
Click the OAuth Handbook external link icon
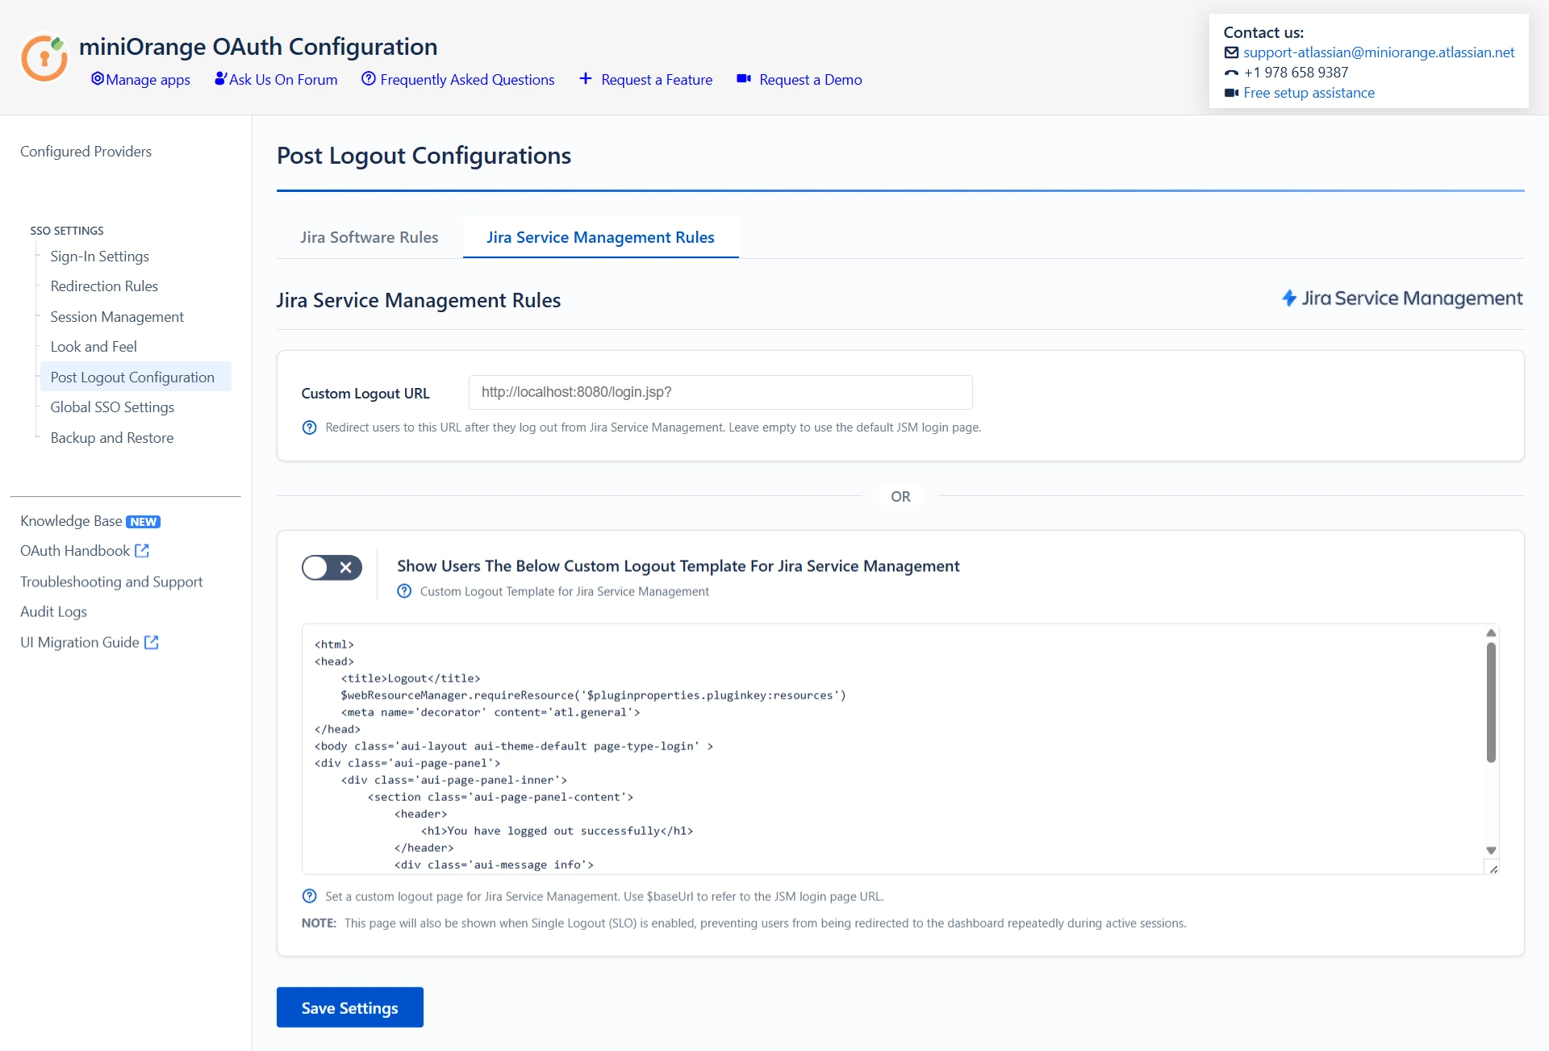coord(142,551)
